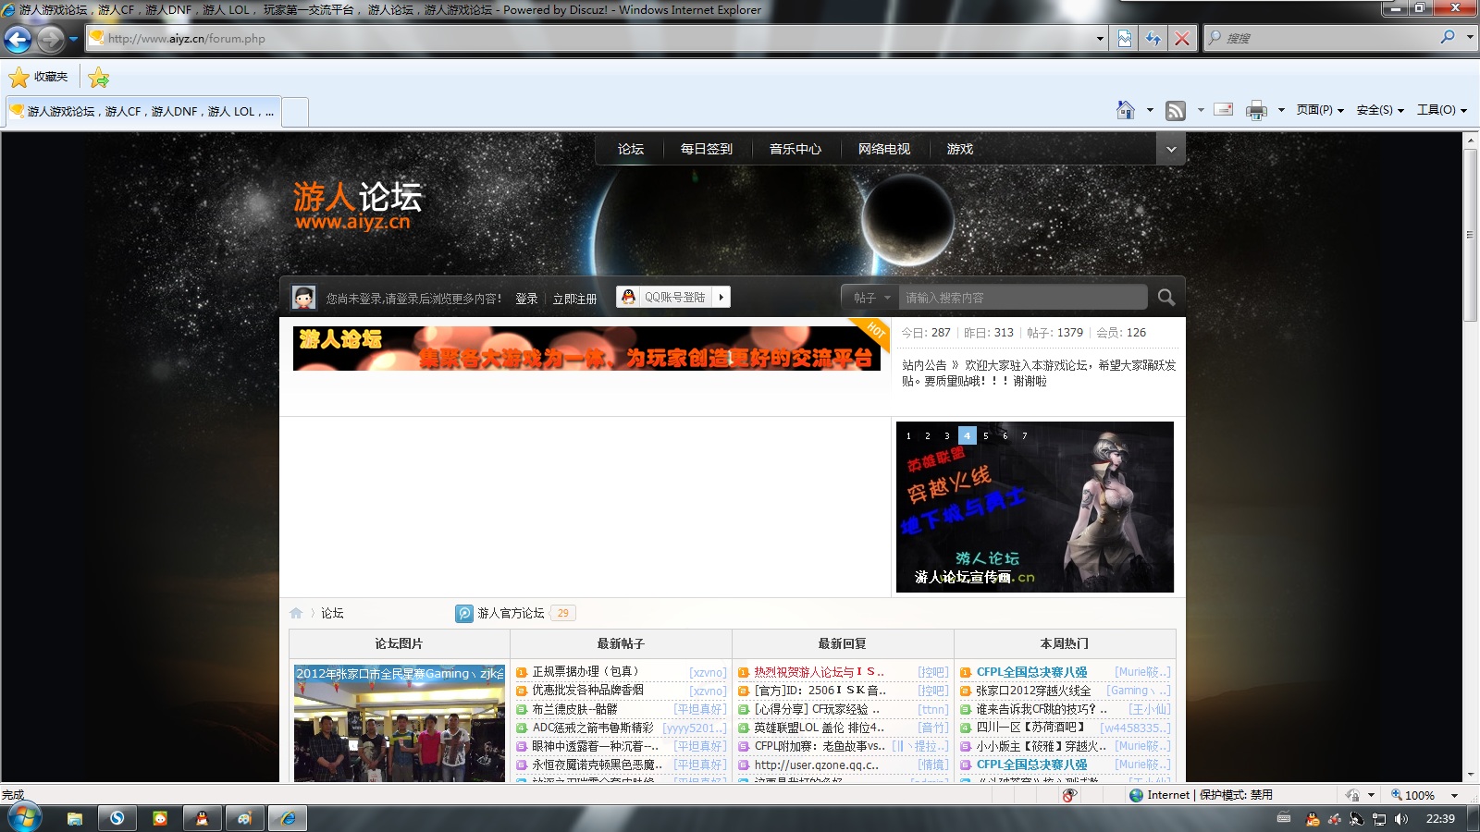Click the 立即注册 register link

click(x=574, y=299)
